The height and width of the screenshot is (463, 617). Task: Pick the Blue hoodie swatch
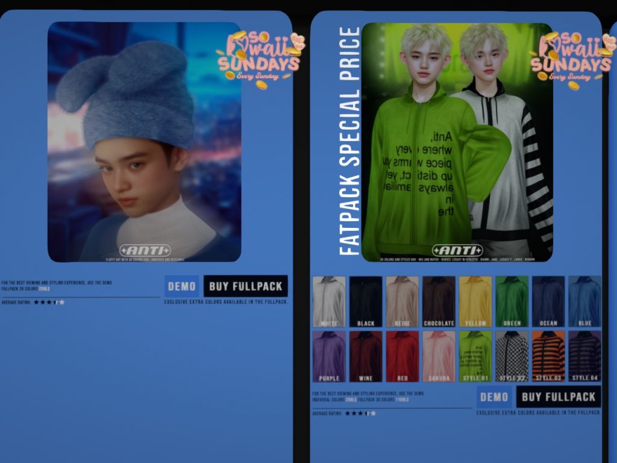[x=584, y=301]
